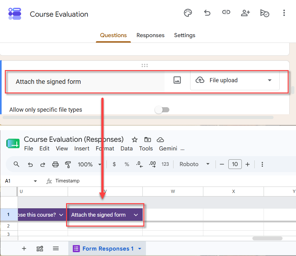The height and width of the screenshot is (256, 296).
Task: Open the View menu in Sheets
Action: tap(62, 148)
